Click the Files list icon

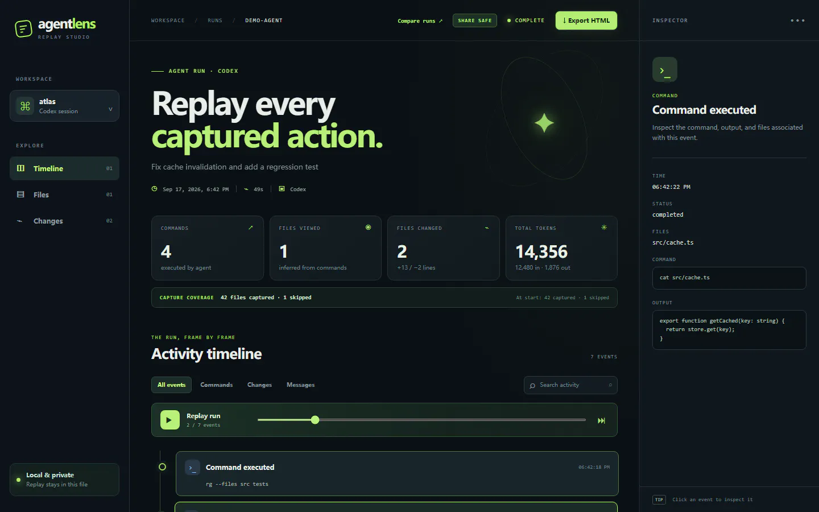click(x=21, y=195)
